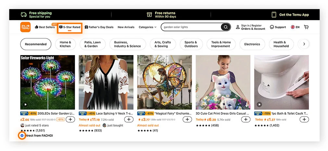Open the 5-Star Rated tab
This screenshot has height=151, width=328.
pos(70,27)
